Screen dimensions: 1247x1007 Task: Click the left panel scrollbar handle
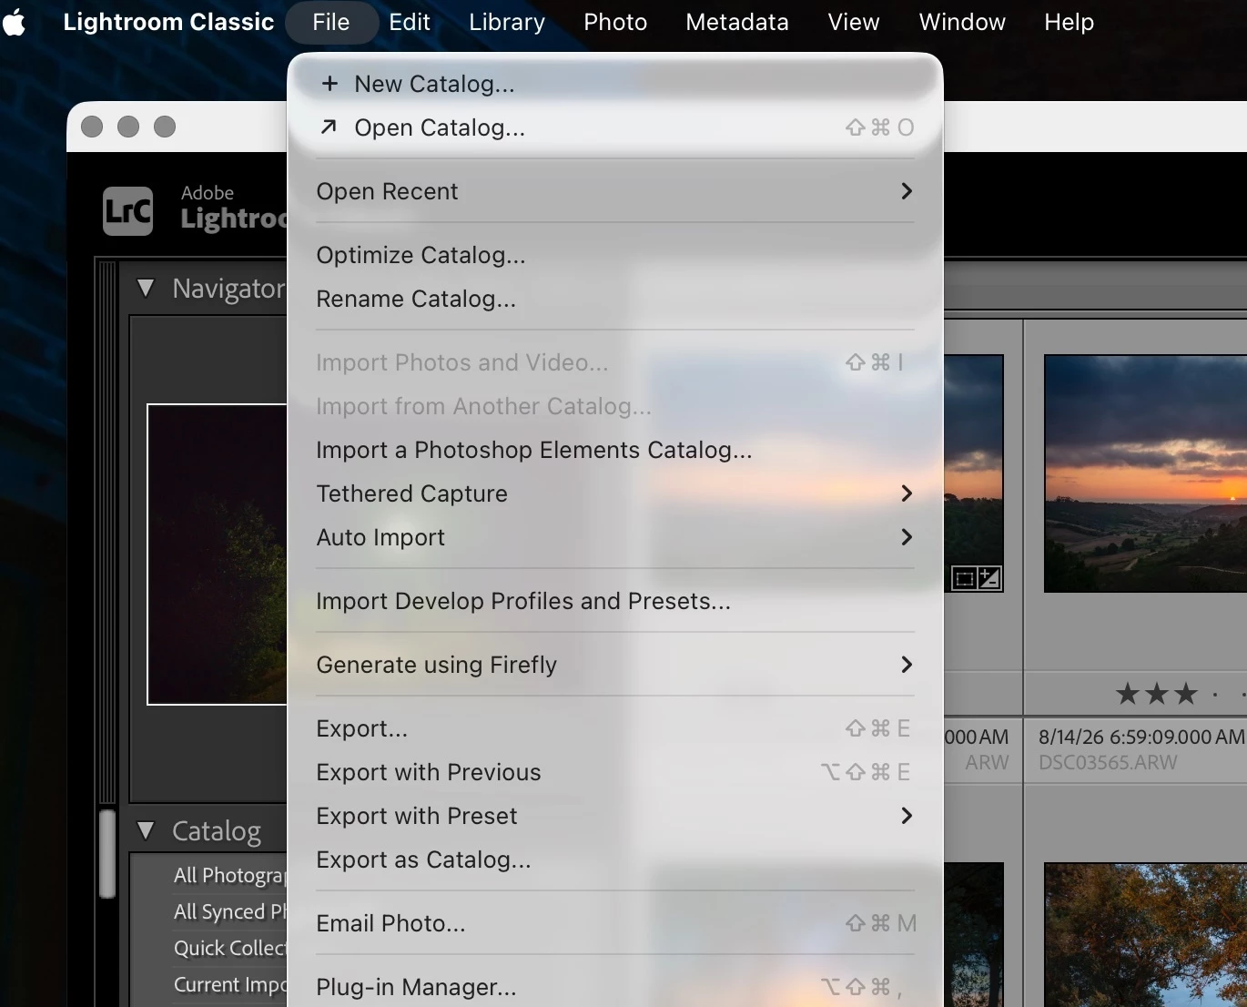pyautogui.click(x=107, y=854)
